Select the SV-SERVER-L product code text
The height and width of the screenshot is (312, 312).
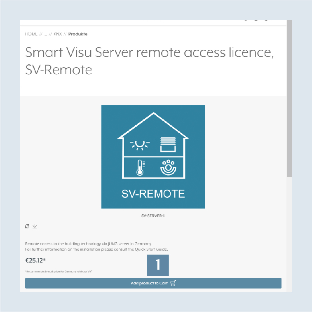point(153,216)
